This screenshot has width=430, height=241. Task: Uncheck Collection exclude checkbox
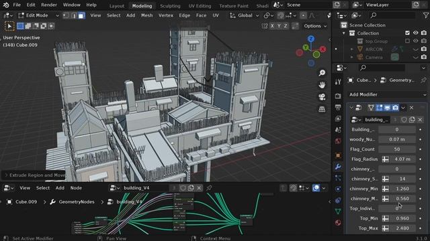[x=407, y=33]
